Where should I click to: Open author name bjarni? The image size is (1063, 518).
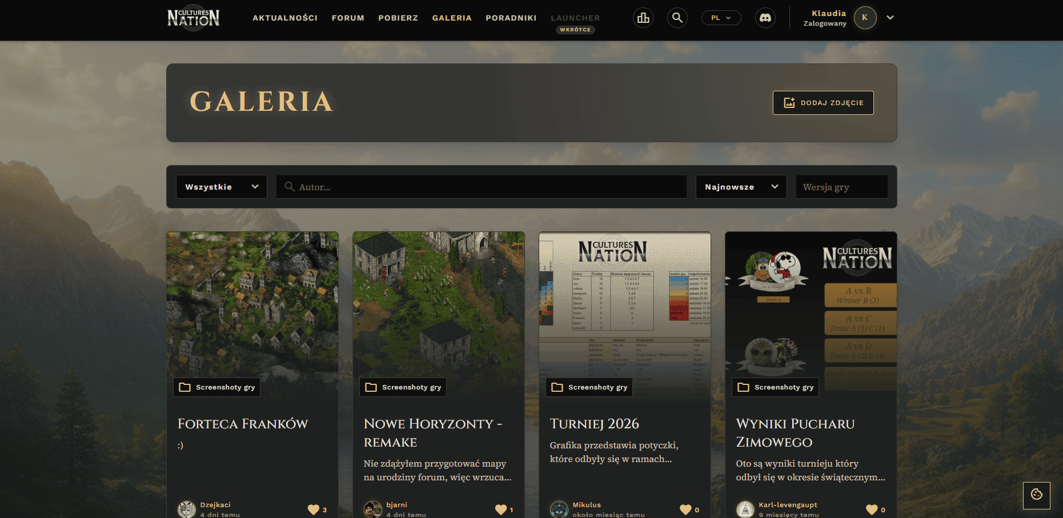[x=397, y=505]
